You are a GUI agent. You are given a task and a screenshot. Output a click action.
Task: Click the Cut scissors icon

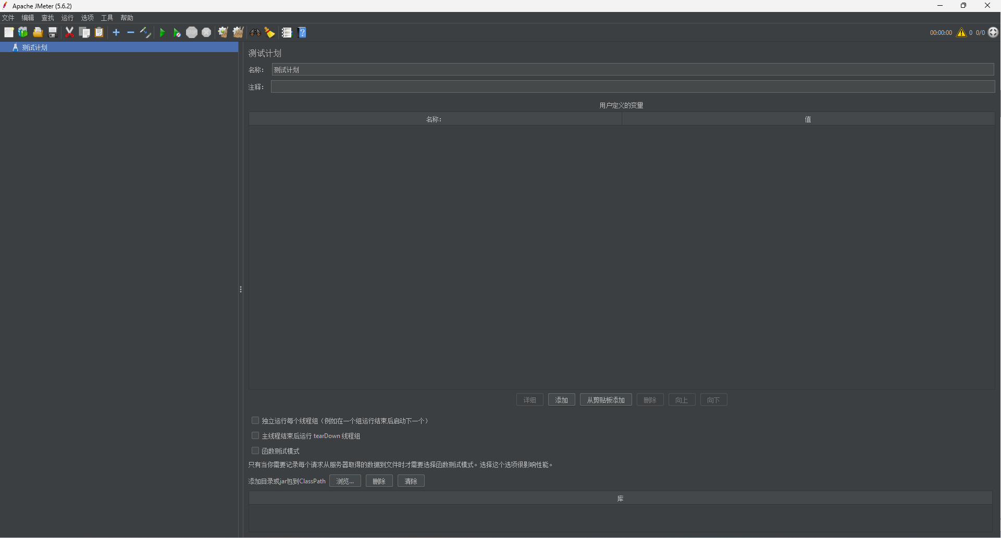(69, 32)
